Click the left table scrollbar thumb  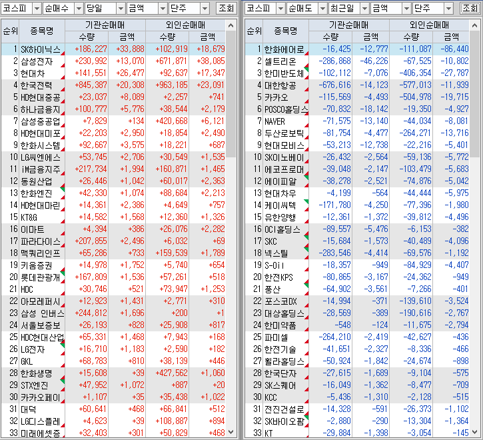tap(231, 94)
